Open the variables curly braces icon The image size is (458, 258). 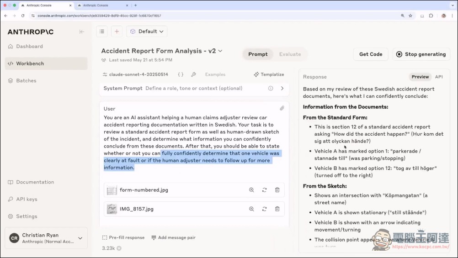(181, 74)
